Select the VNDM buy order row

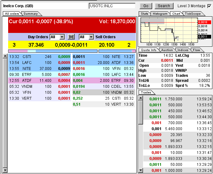coord(40,87)
